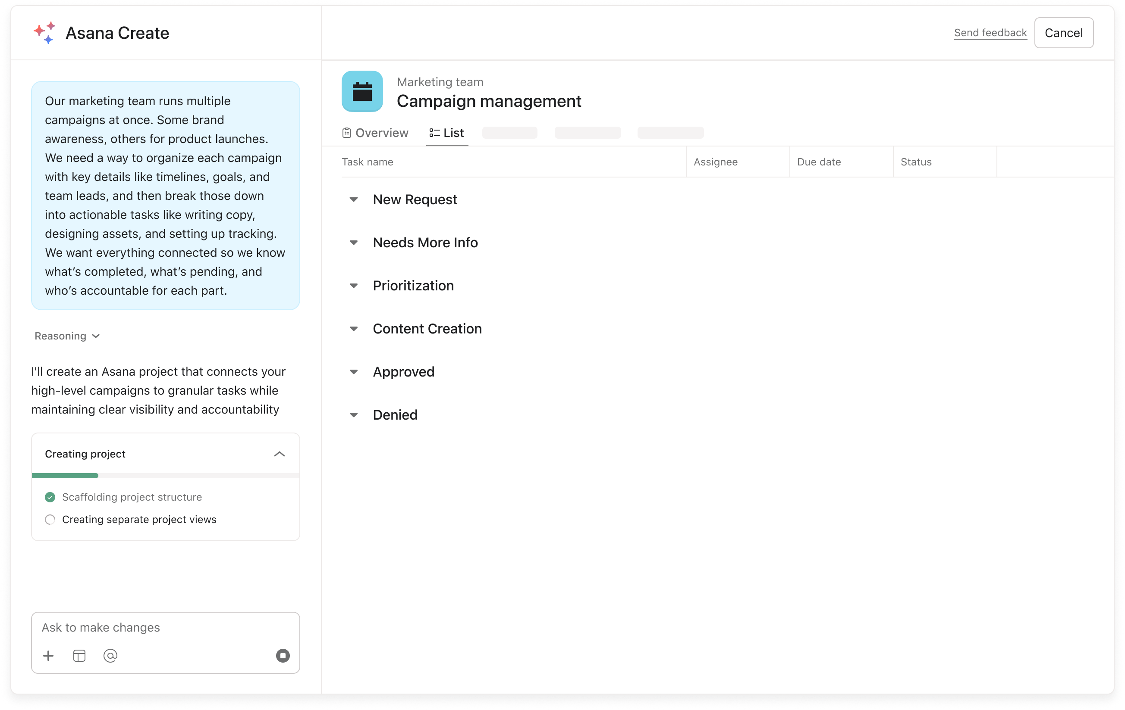
Task: Click the List view icon
Action: (x=434, y=133)
